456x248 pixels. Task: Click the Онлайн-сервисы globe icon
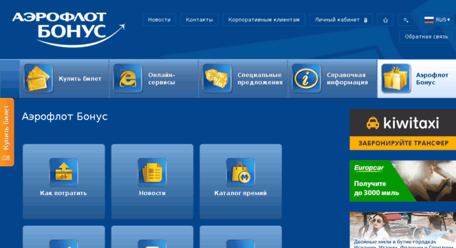pyautogui.click(x=128, y=79)
